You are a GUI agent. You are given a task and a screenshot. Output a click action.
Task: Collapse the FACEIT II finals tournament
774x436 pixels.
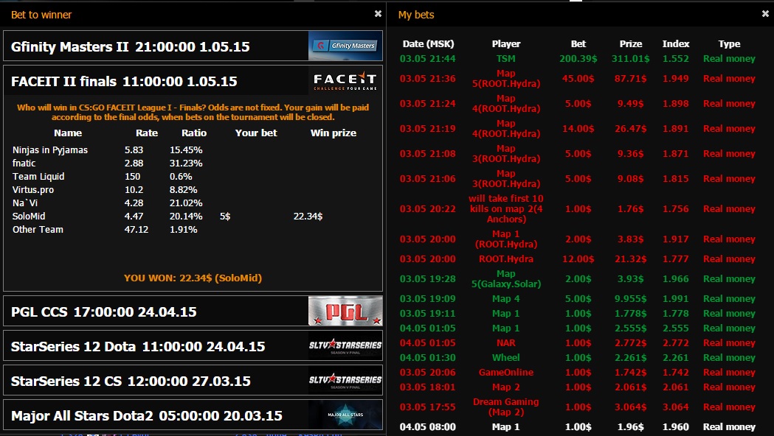point(193,81)
